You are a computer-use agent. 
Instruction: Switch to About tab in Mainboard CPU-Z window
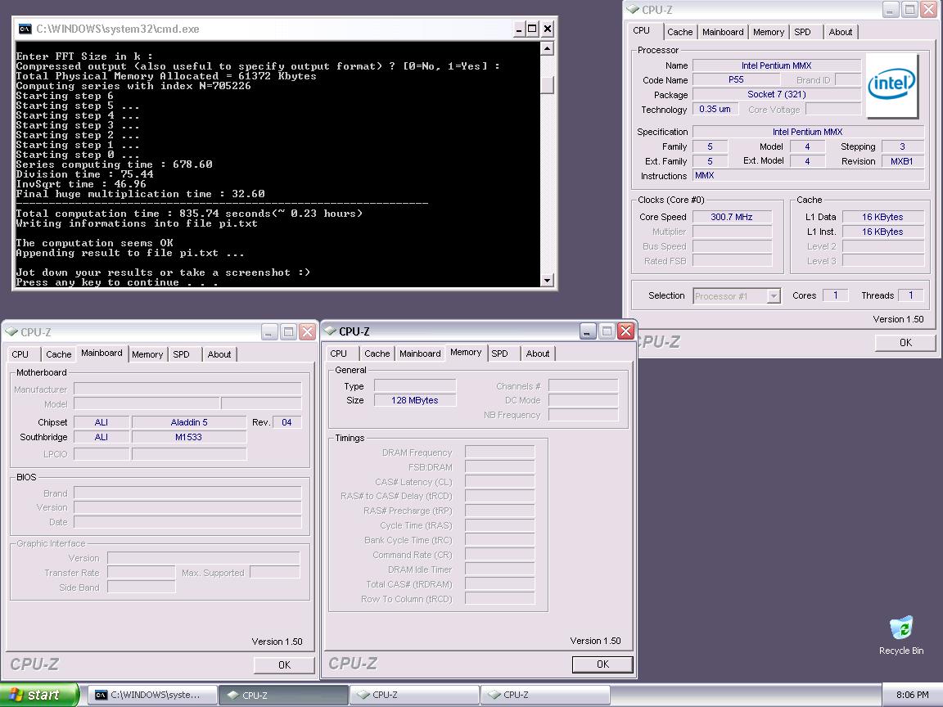(x=219, y=354)
